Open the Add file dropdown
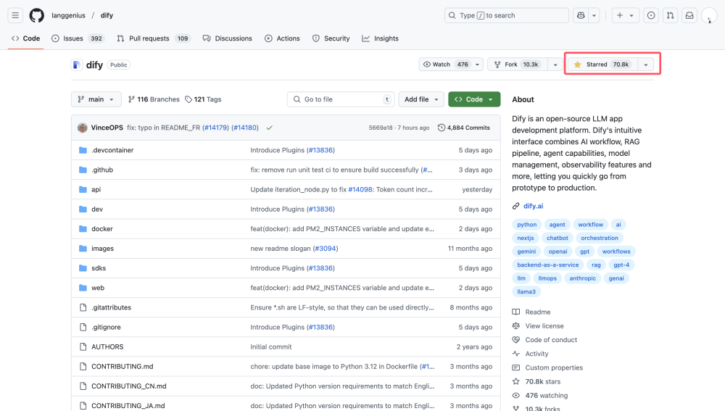725x411 pixels. coord(421,99)
